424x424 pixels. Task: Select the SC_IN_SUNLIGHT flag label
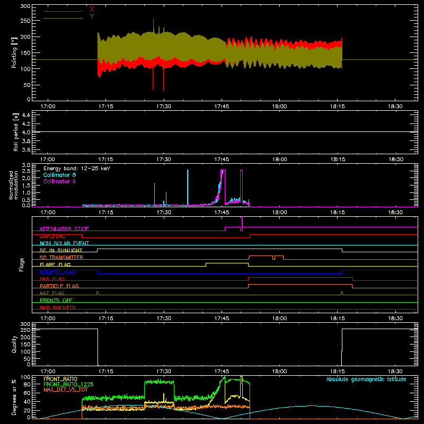[61, 250]
